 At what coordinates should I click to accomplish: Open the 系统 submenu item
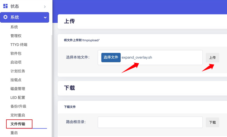pos(14,27)
